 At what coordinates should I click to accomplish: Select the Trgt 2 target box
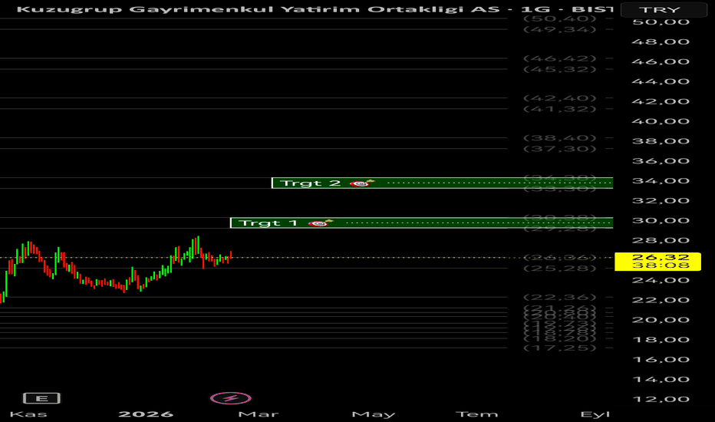[443, 183]
